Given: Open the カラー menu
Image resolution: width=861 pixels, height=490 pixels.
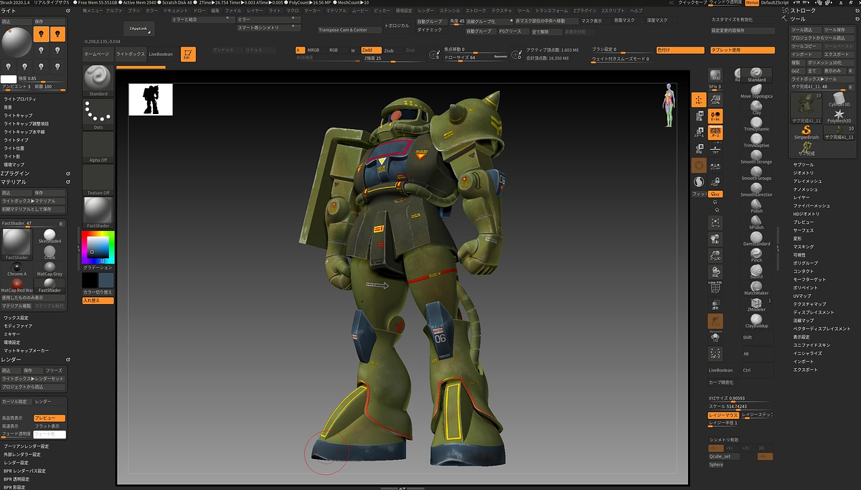Looking at the screenshot, I should pos(151,11).
